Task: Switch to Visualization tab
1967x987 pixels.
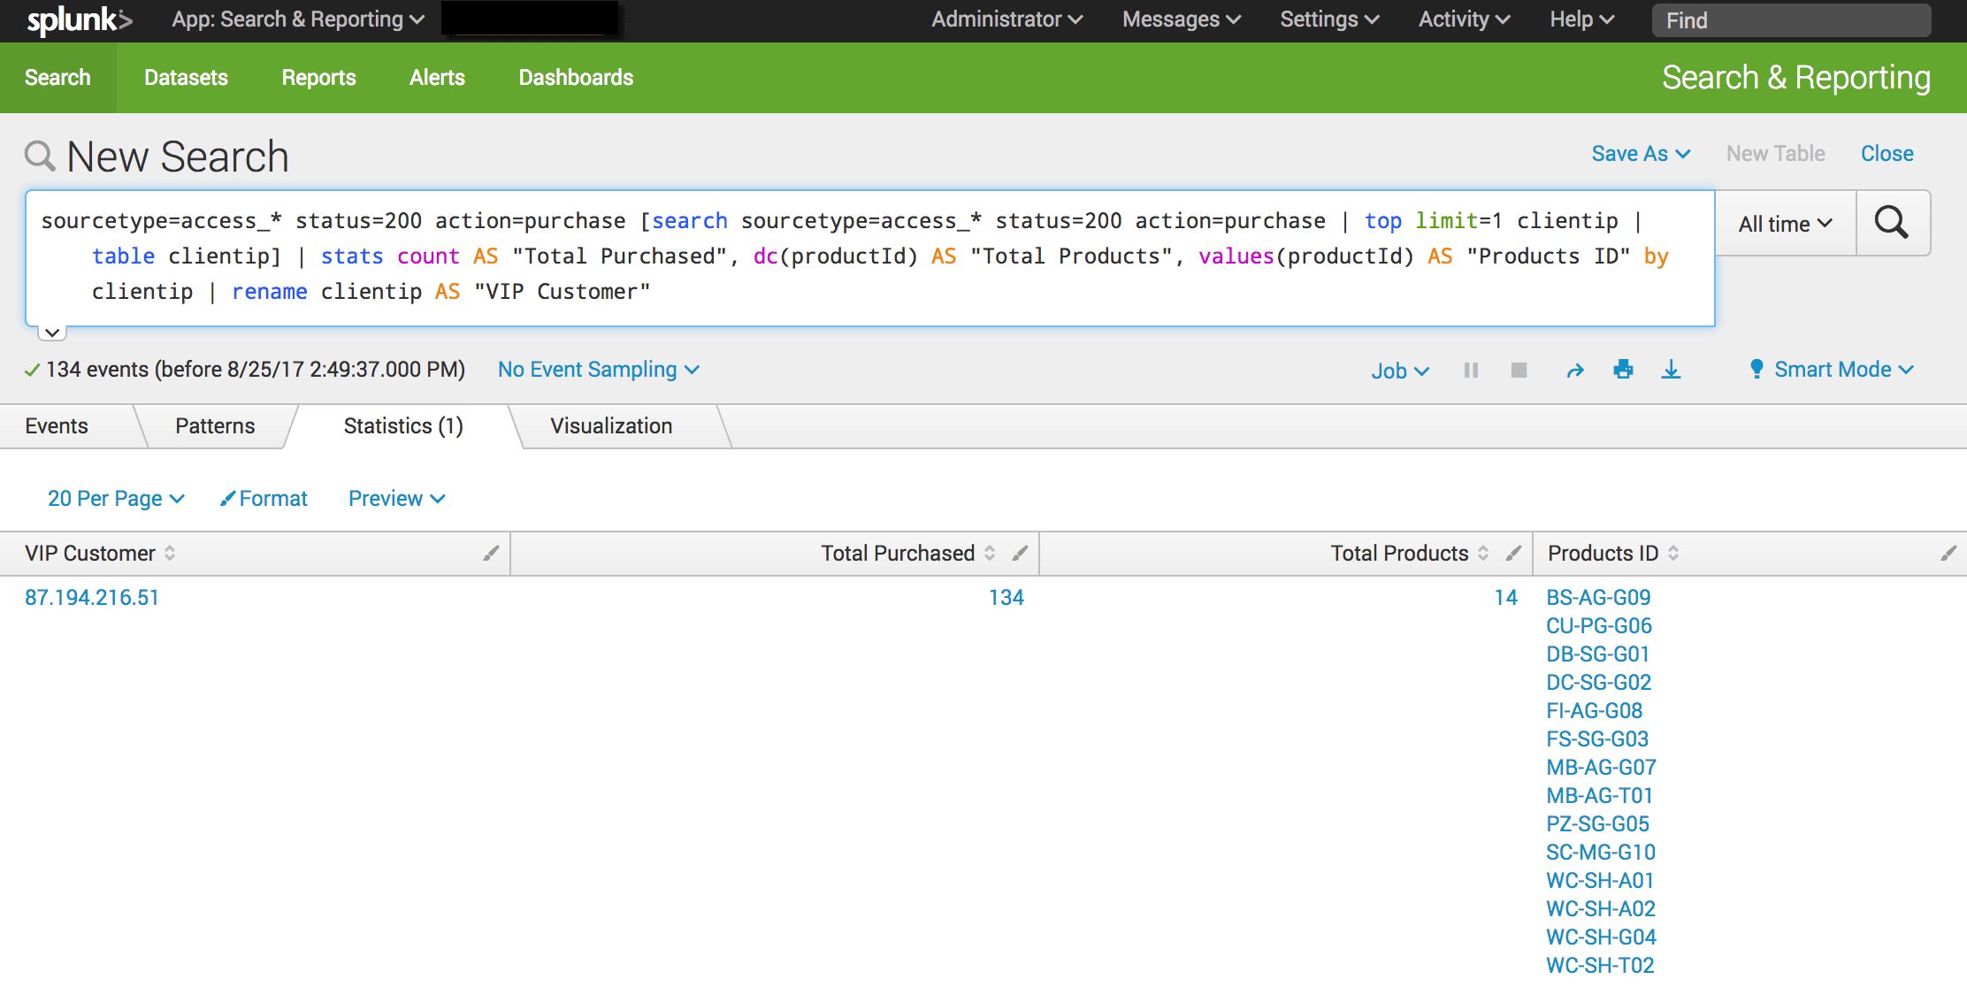Action: 611,426
